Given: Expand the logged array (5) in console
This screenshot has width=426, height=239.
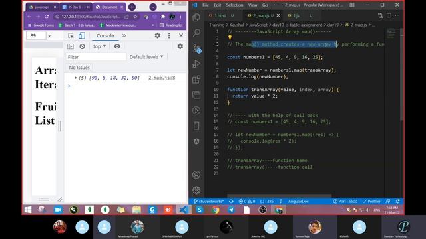Looking at the screenshot, I should (75, 78).
